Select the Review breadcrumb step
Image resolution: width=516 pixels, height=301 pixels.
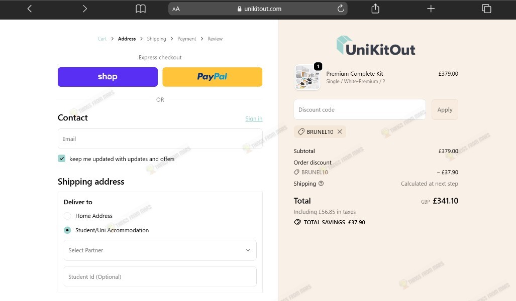tap(215, 39)
